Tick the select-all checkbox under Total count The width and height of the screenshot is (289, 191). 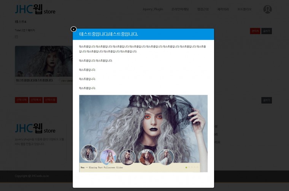click(16, 37)
